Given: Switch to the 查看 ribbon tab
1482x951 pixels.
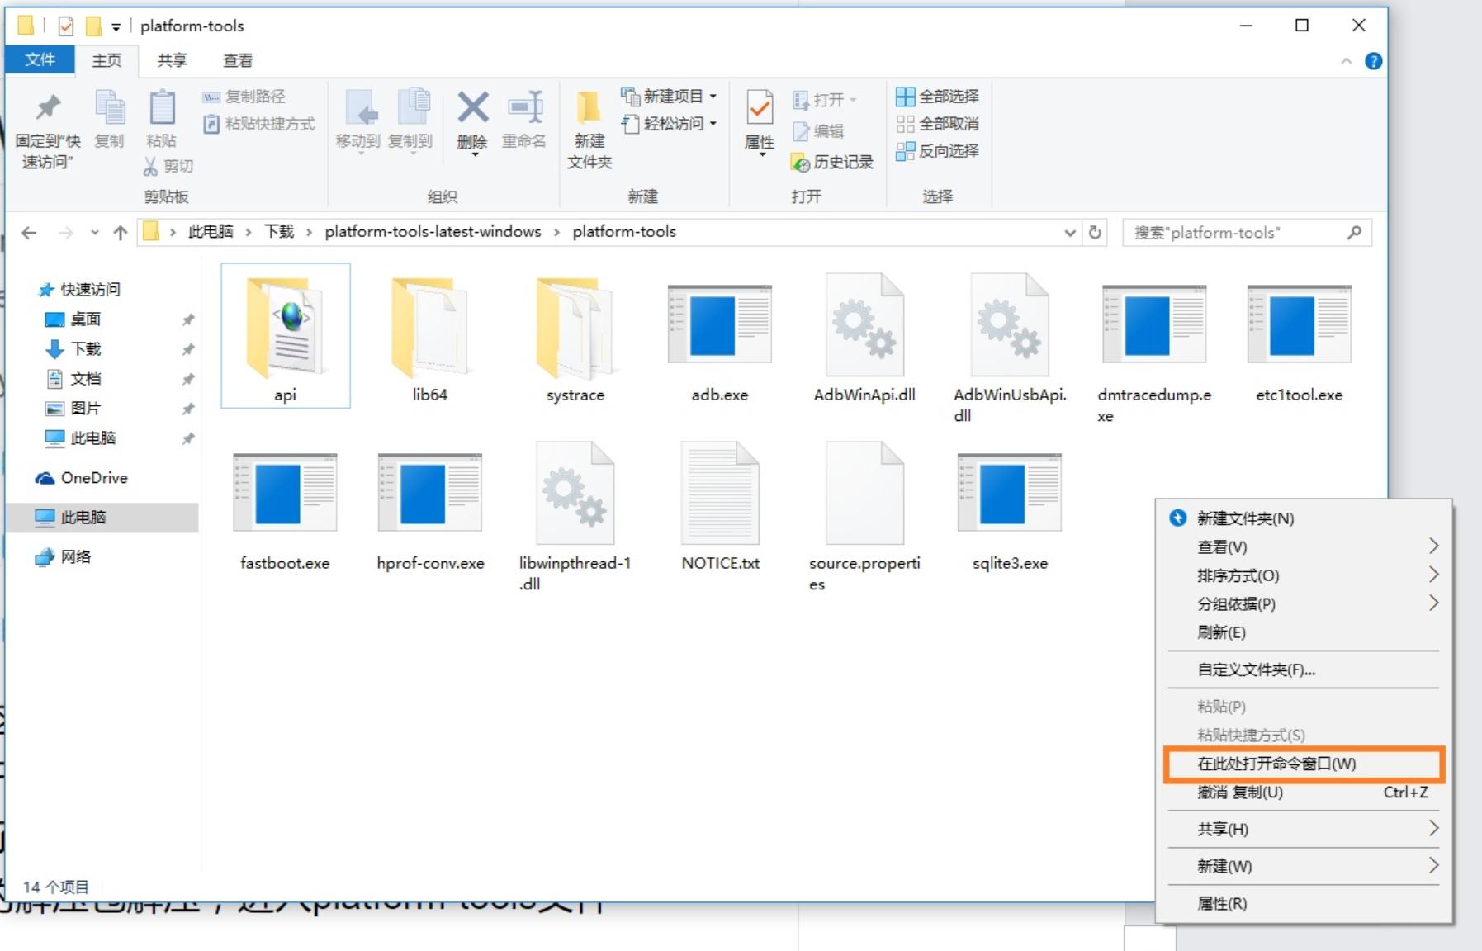Looking at the screenshot, I should (238, 60).
